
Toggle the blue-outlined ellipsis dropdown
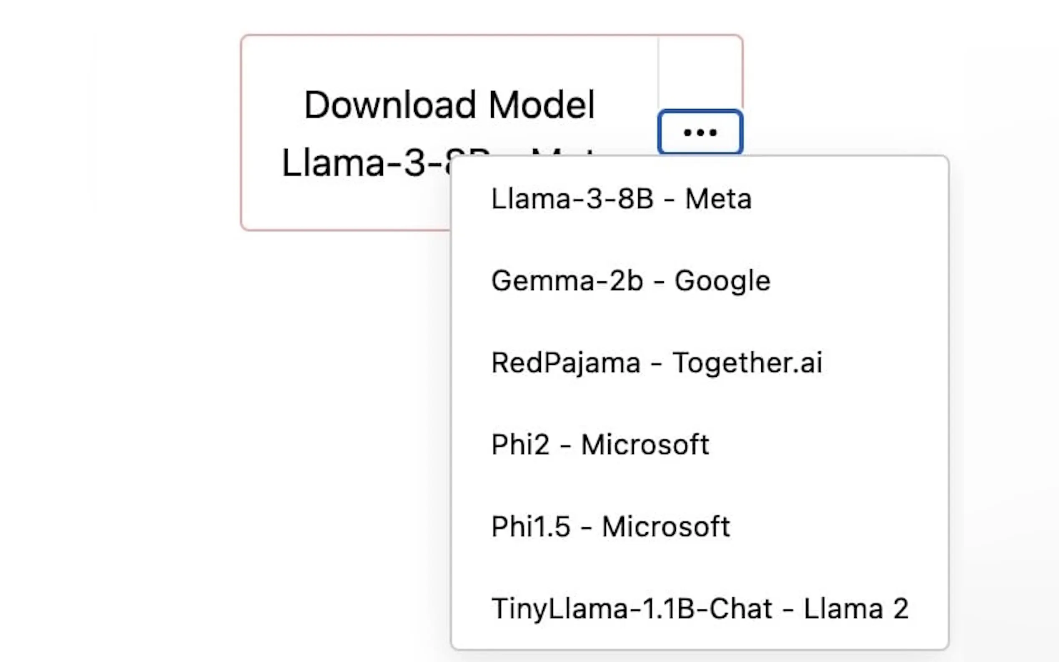pyautogui.click(x=700, y=132)
